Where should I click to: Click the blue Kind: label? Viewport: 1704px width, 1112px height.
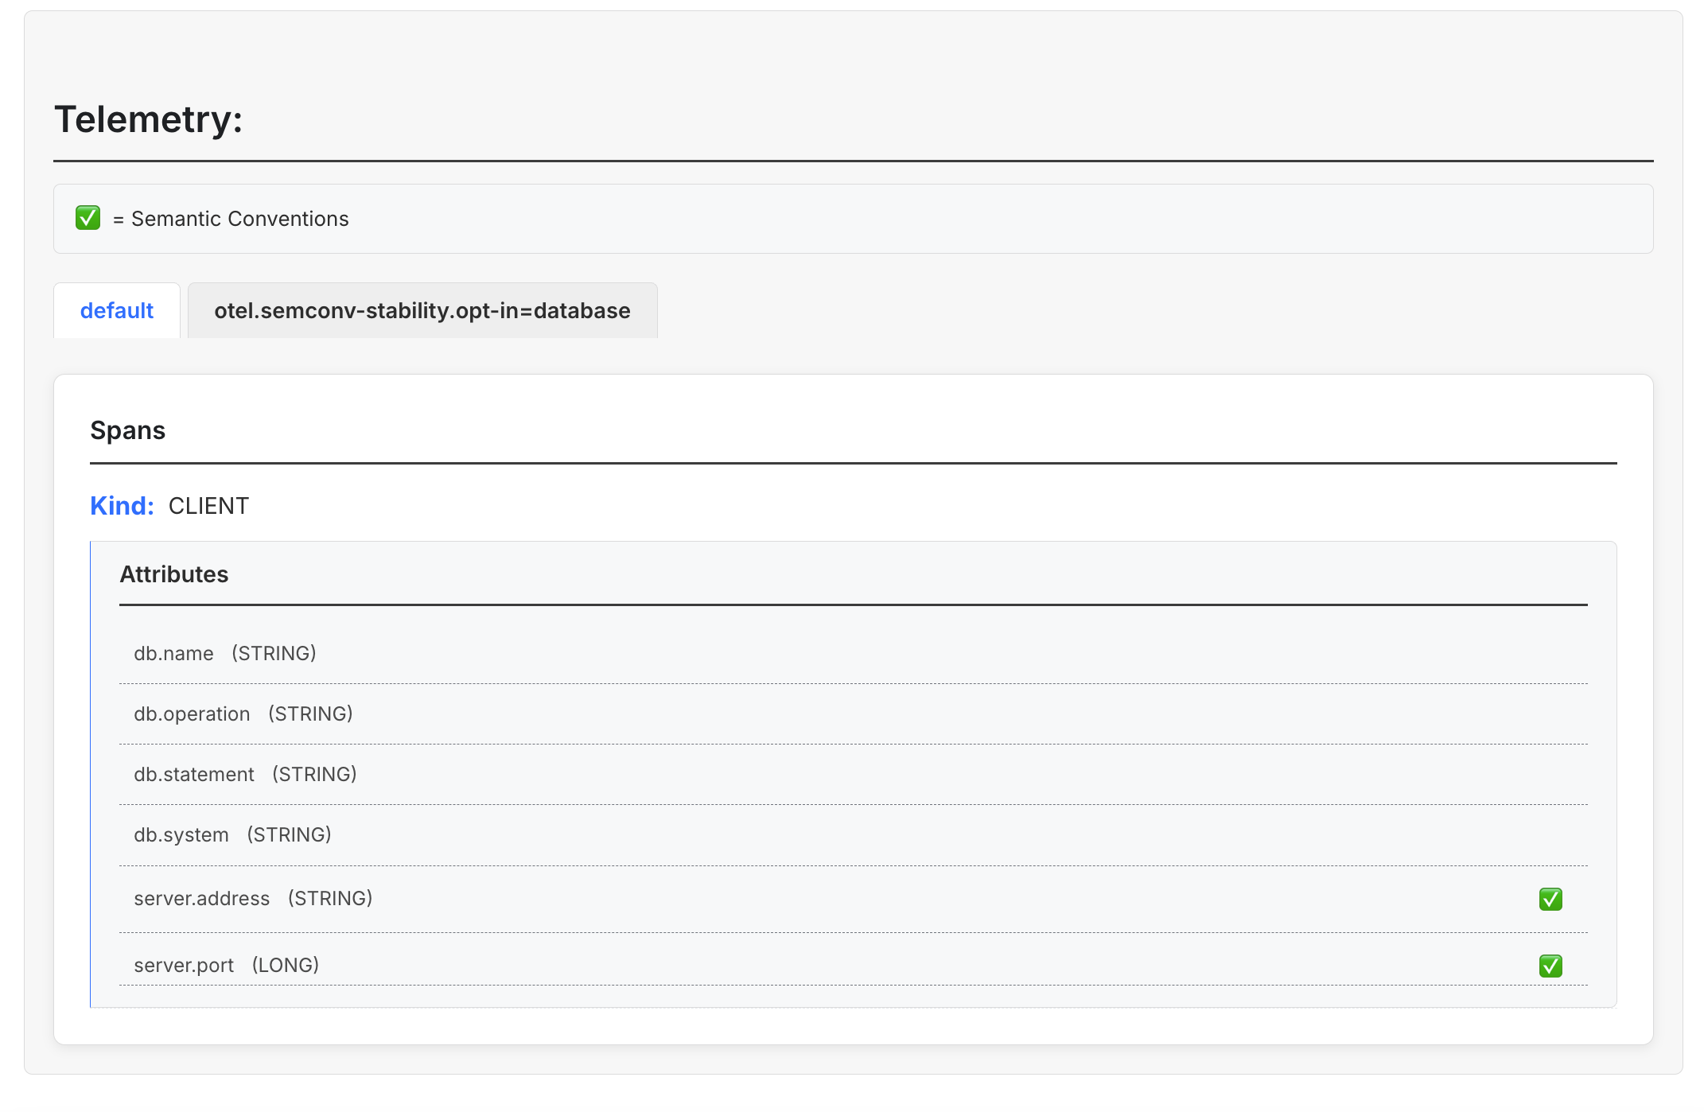[122, 506]
